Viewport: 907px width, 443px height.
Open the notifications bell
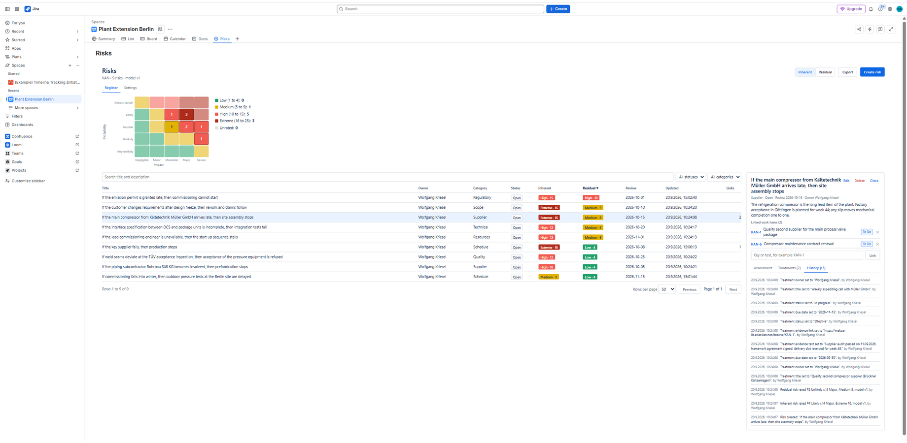[x=871, y=9]
